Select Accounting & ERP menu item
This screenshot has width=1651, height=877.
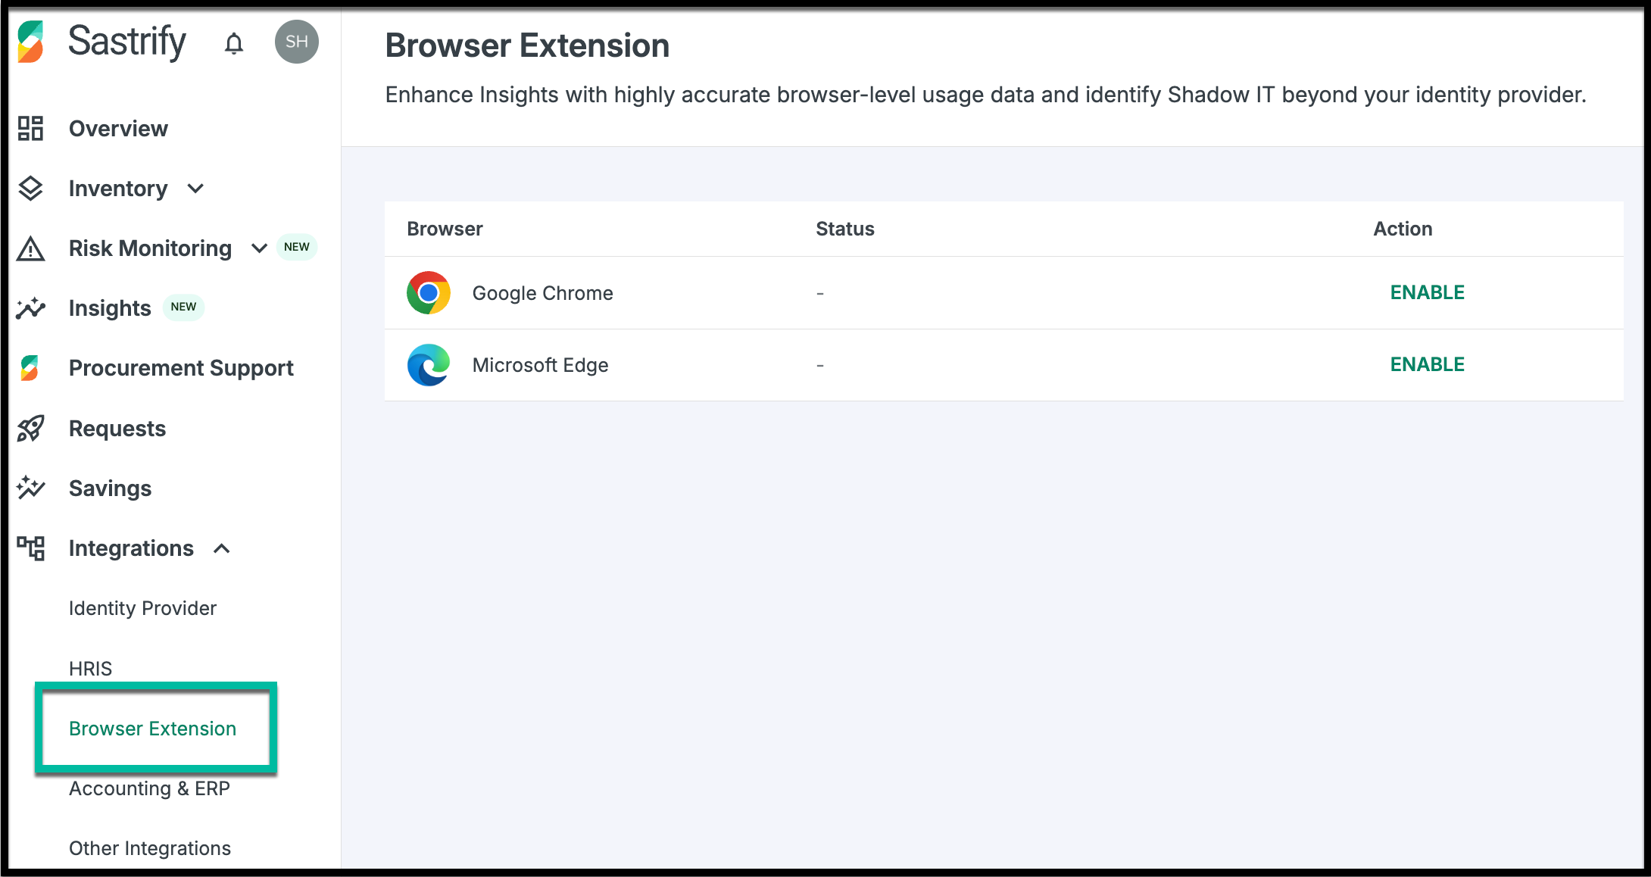[x=149, y=788]
